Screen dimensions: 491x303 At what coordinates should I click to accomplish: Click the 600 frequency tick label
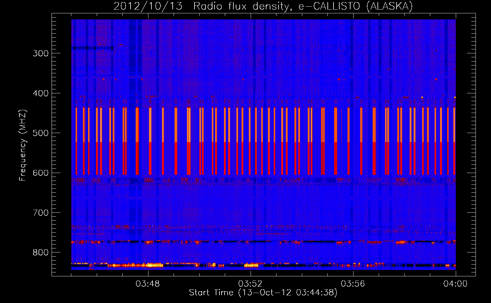(x=41, y=173)
